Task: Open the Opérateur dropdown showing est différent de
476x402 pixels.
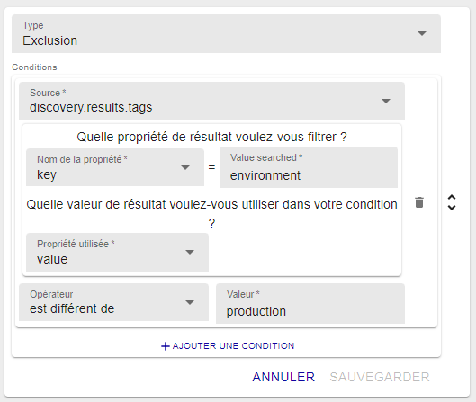Action: 114,302
